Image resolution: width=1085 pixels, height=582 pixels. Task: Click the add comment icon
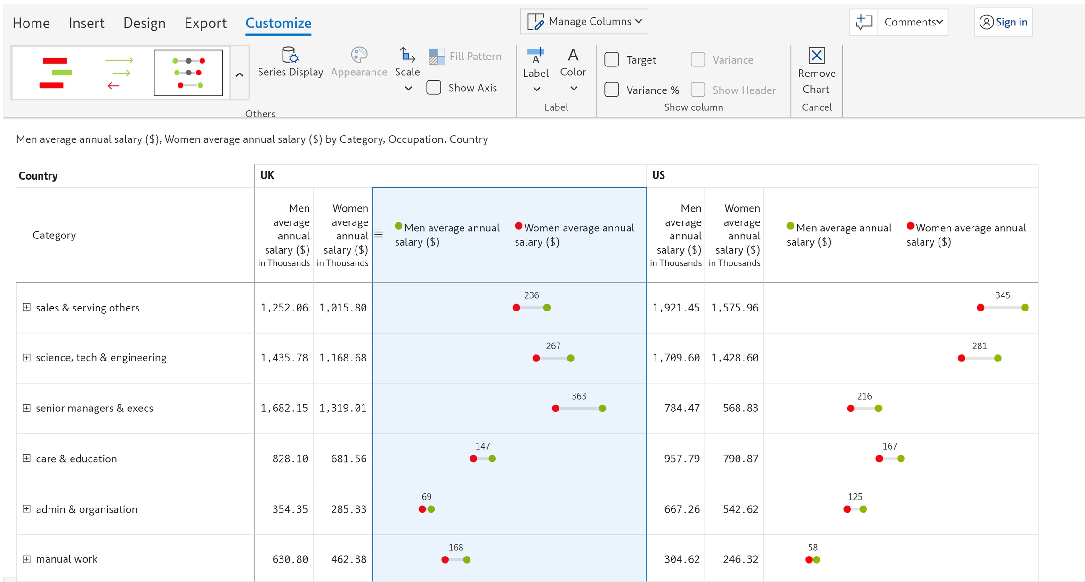[863, 22]
